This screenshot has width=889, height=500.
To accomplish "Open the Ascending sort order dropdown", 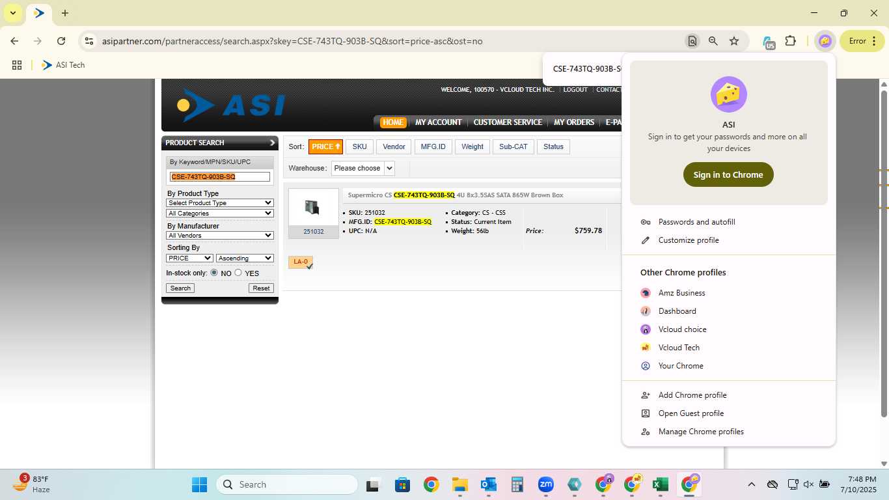I will coord(245,258).
